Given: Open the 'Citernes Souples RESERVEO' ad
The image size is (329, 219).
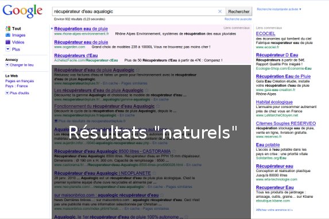Looking at the screenshot, I should click(x=286, y=123).
